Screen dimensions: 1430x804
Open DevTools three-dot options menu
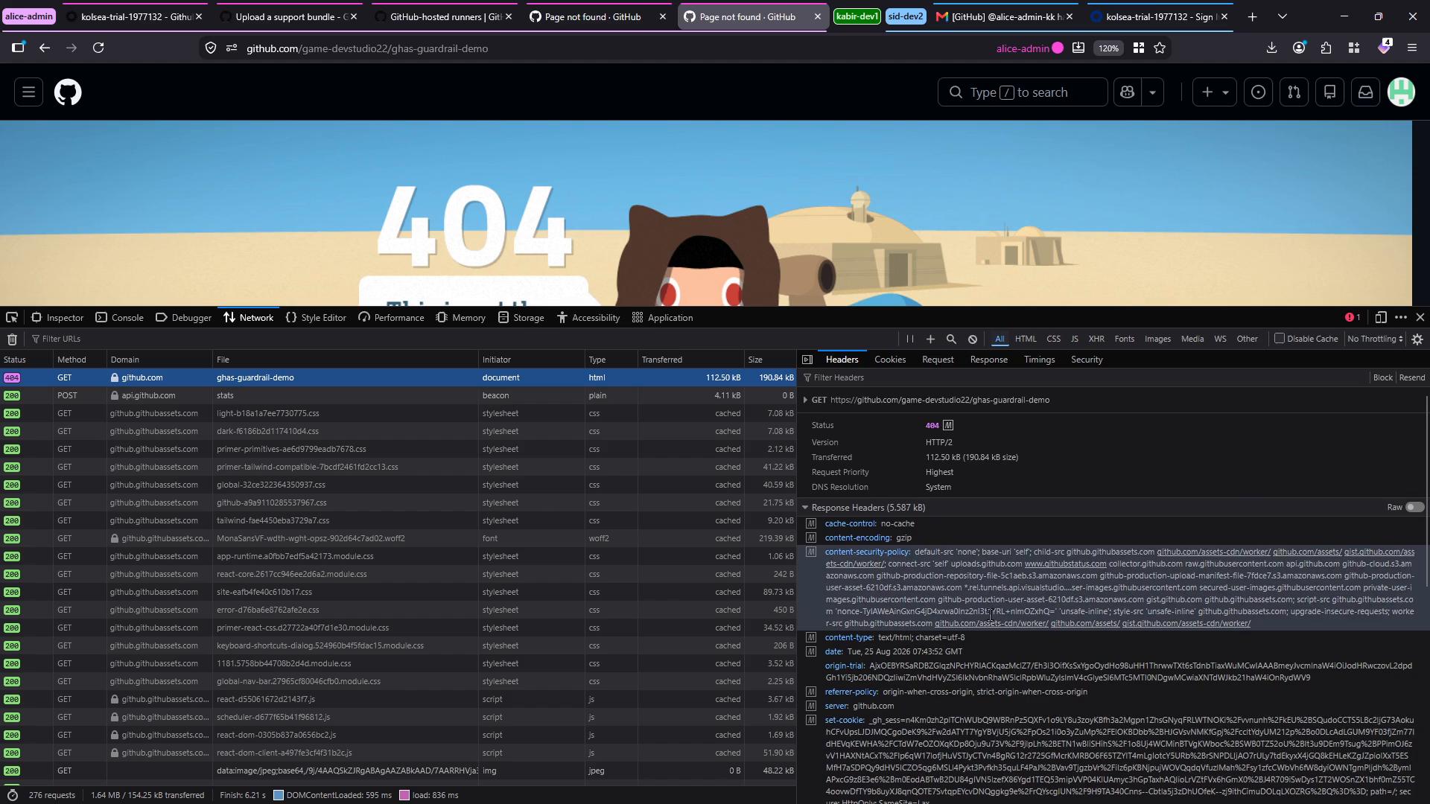pos(1401,317)
